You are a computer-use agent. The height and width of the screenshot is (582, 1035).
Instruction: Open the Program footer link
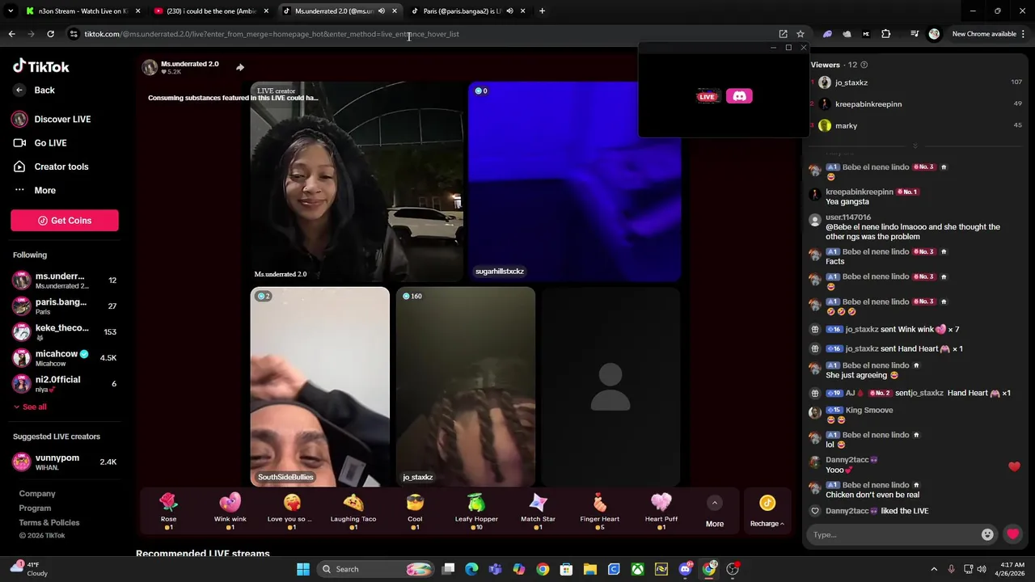[x=35, y=508]
